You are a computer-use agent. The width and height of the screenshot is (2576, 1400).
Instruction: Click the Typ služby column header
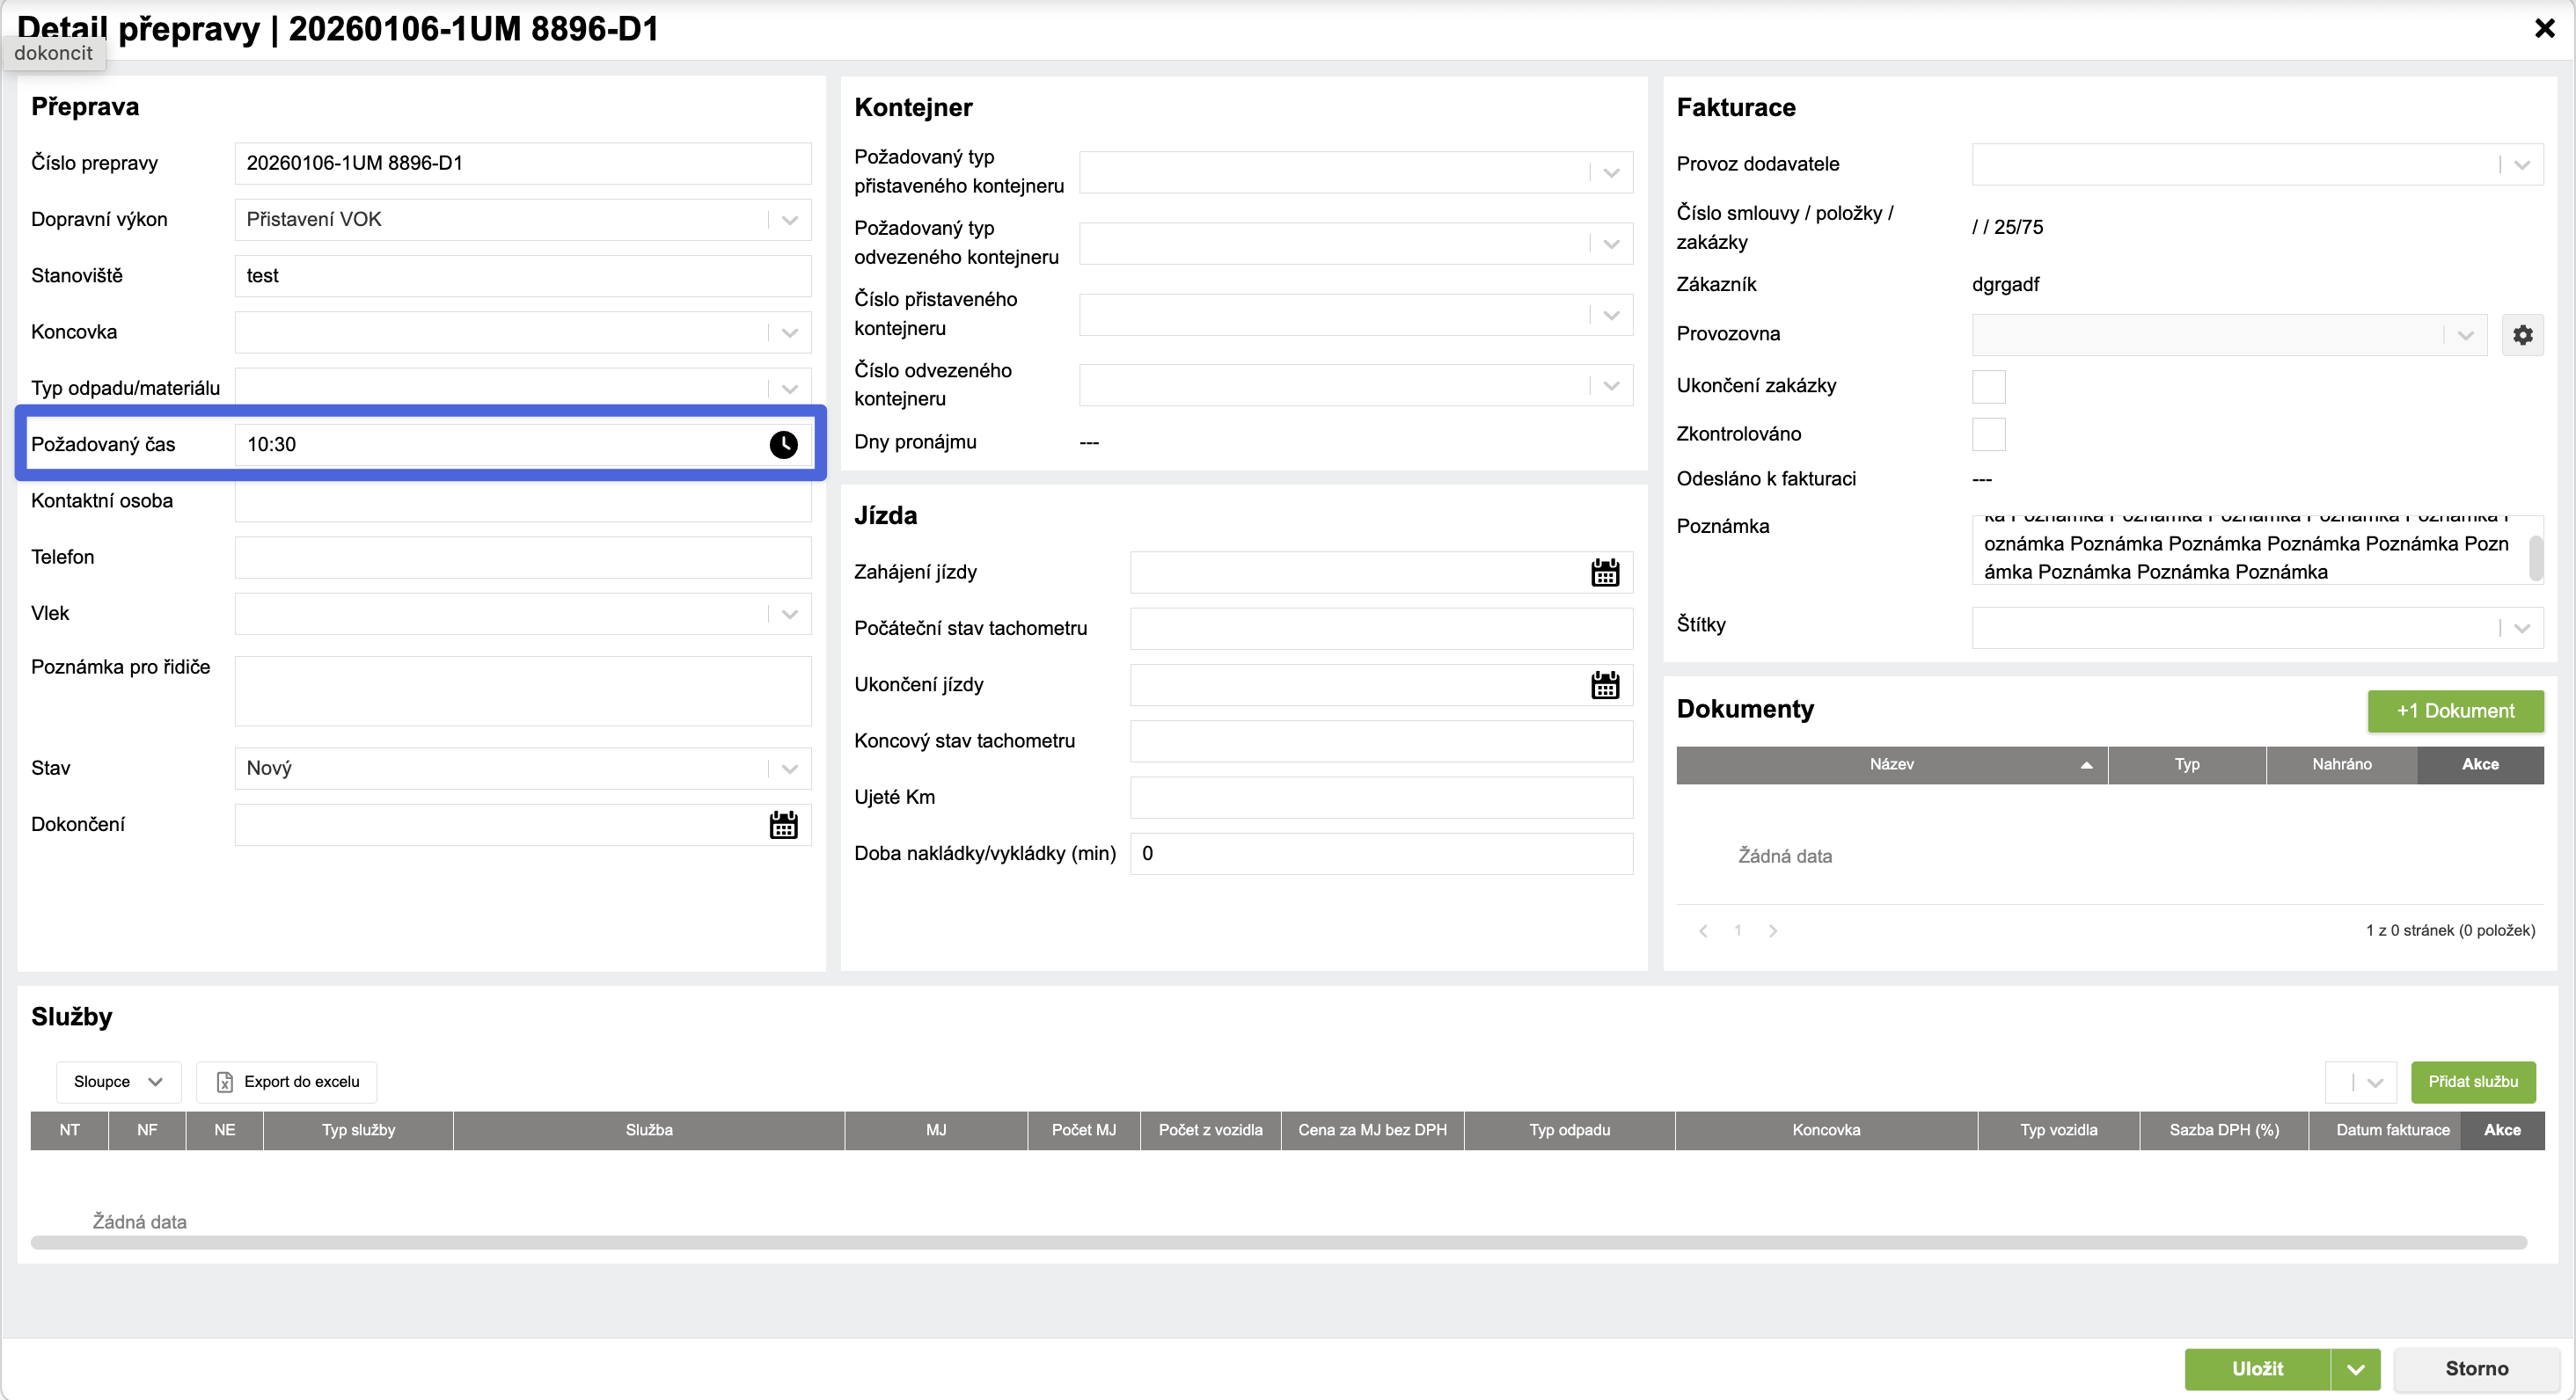tap(358, 1130)
